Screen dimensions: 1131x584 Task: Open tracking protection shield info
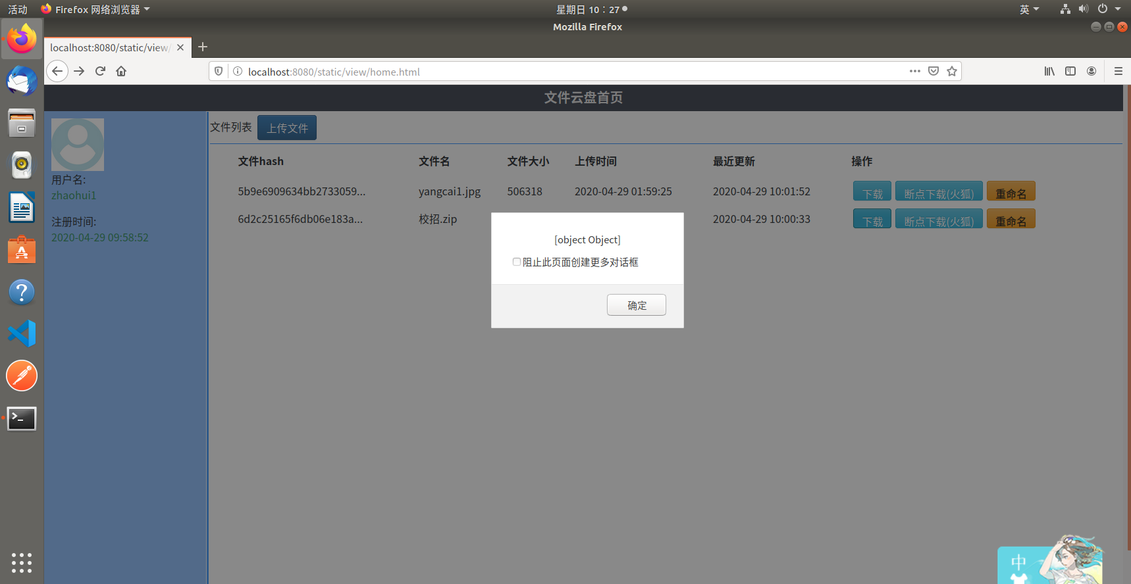coord(219,71)
